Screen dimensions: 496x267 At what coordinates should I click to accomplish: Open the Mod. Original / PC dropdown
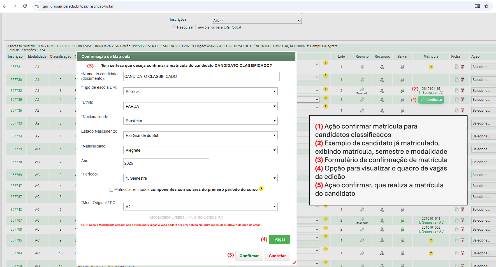point(200,207)
